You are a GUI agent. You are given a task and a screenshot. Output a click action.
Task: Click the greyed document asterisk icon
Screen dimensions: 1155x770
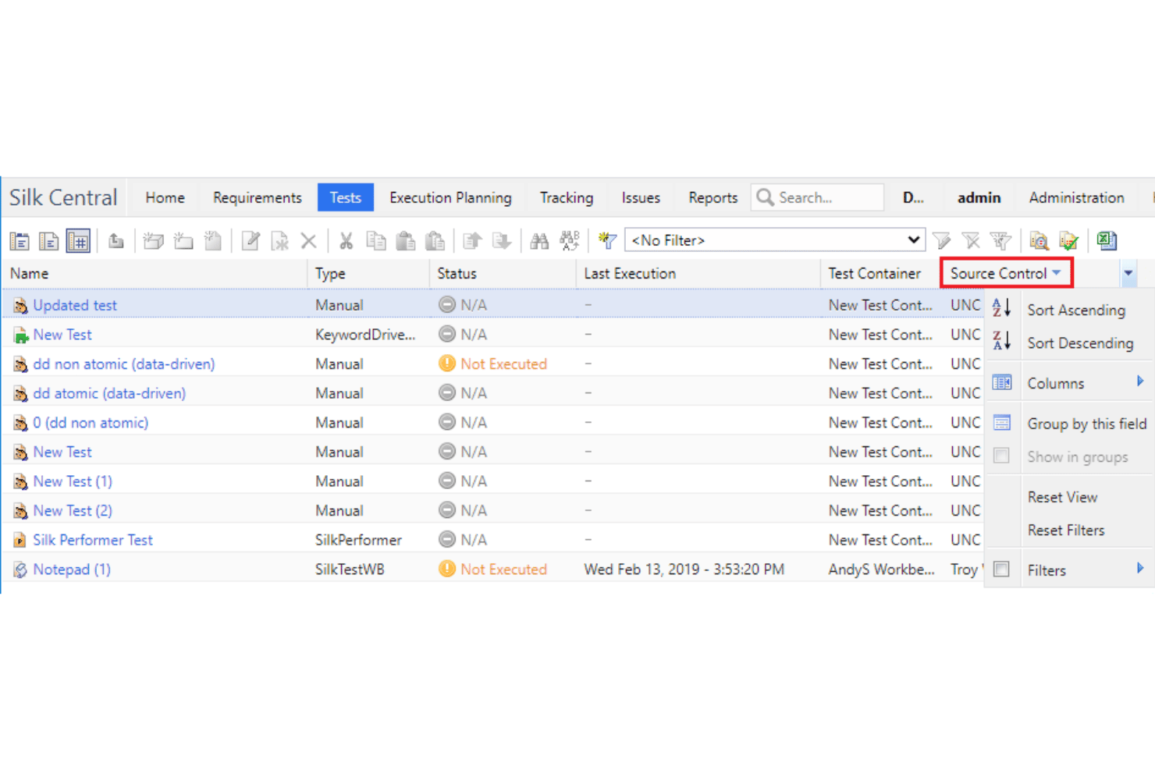(x=279, y=241)
